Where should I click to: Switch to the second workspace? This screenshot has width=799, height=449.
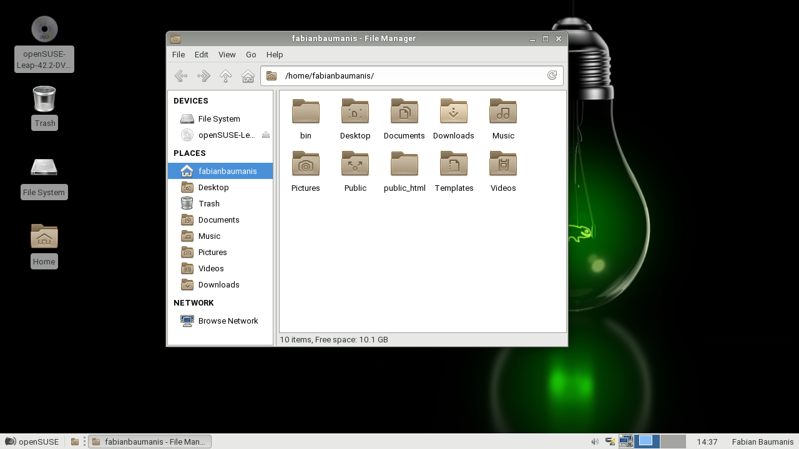point(673,442)
